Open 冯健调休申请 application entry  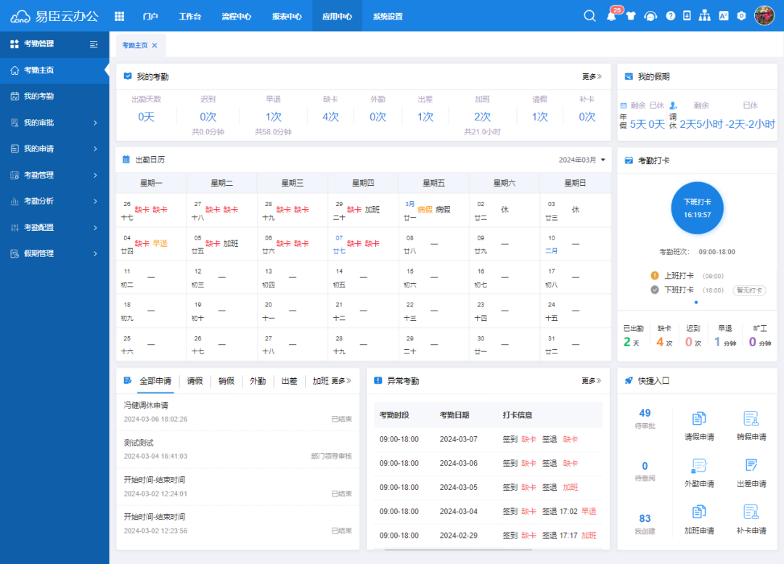pyautogui.click(x=238, y=412)
